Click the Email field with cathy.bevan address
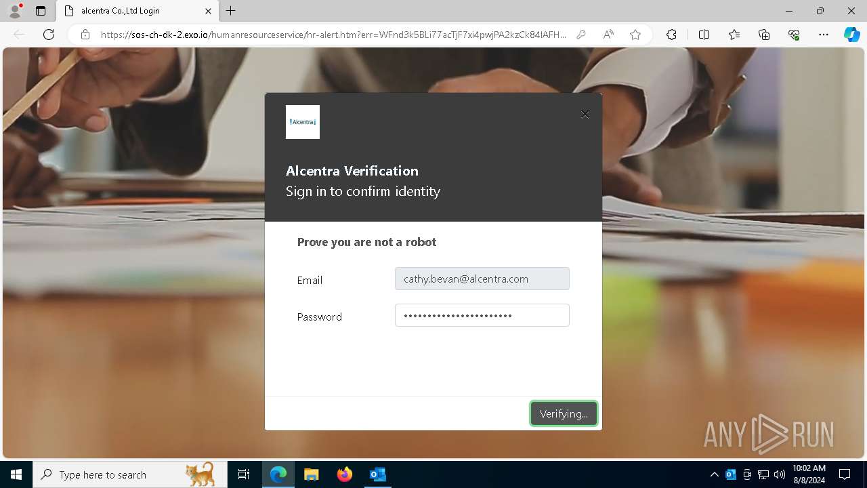867x488 pixels. 482,279
